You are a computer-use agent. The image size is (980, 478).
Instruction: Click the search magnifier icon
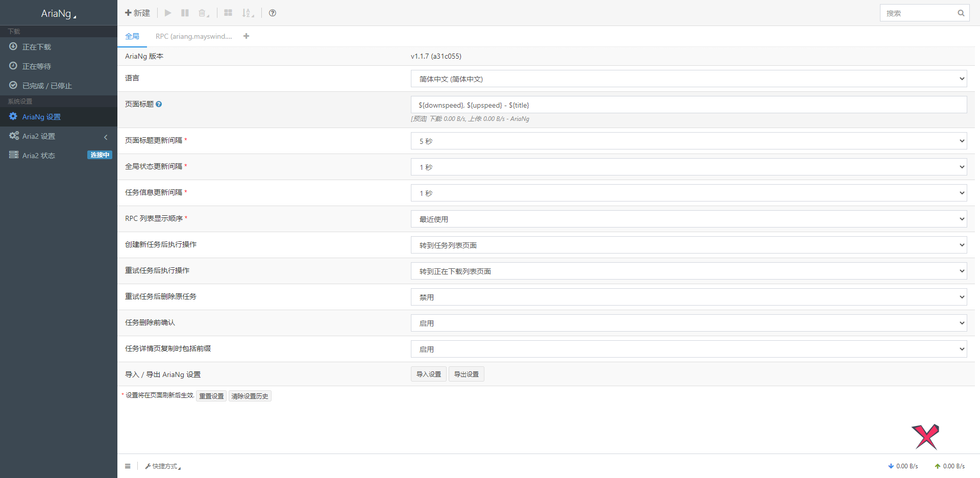tap(961, 13)
